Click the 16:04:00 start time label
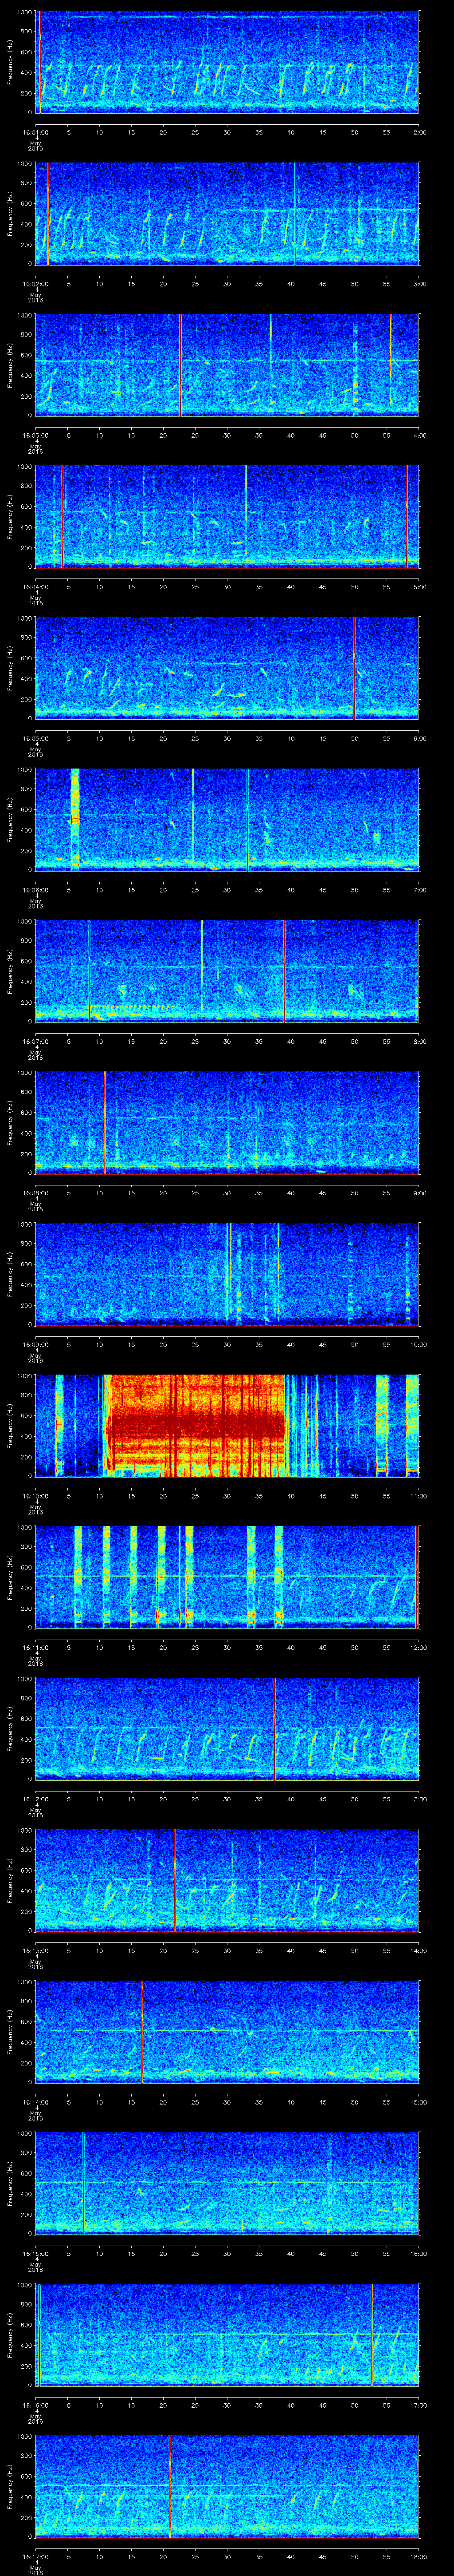The width and height of the screenshot is (454, 2576). click(35, 587)
